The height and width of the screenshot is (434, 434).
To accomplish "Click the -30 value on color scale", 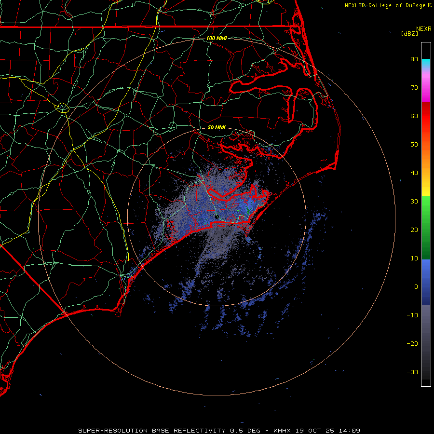I will click(412, 372).
